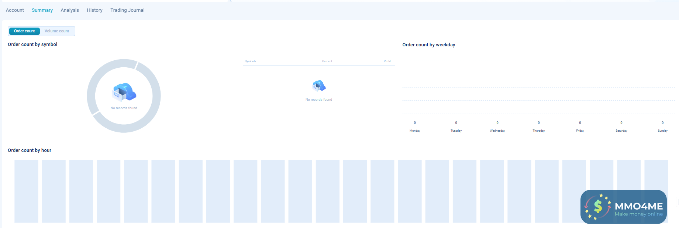Click the Friday label on weekday chart

(x=580, y=131)
